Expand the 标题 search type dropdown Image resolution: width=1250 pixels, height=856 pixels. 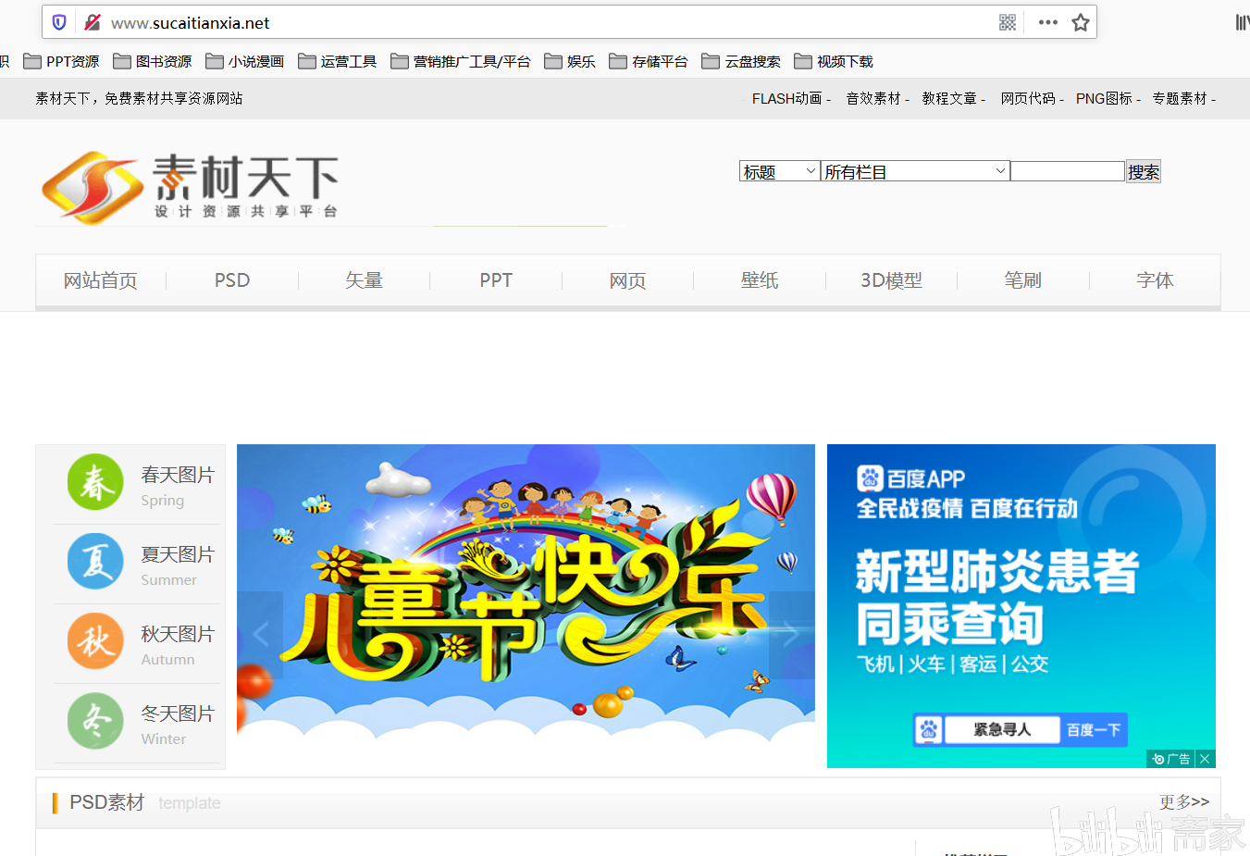tap(780, 171)
